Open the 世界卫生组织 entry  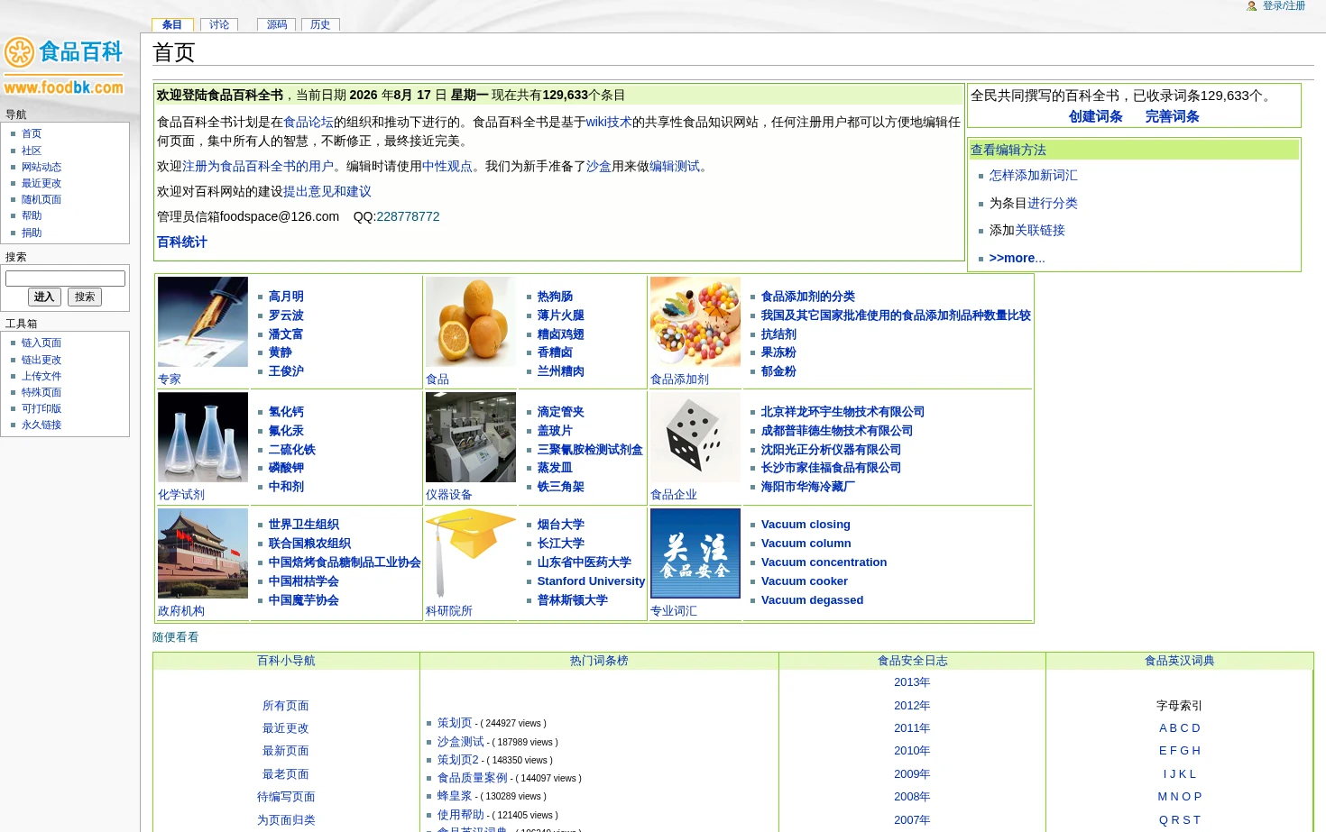[x=304, y=524]
